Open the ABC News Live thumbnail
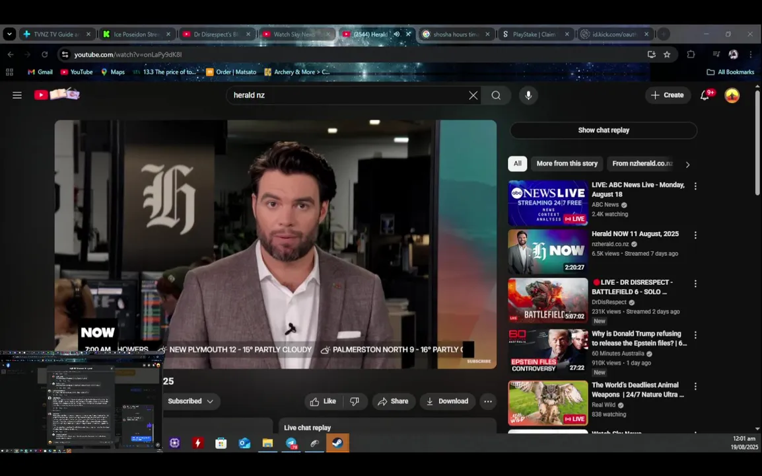This screenshot has width=762, height=476. 547,203
